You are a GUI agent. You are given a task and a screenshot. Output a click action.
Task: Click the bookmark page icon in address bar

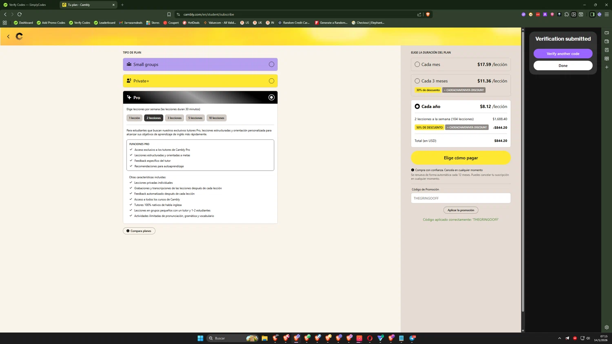click(x=169, y=14)
